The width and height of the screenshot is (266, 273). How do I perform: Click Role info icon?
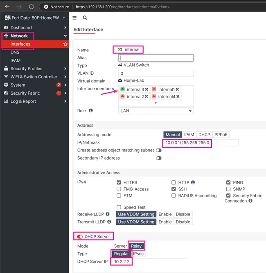91,111
